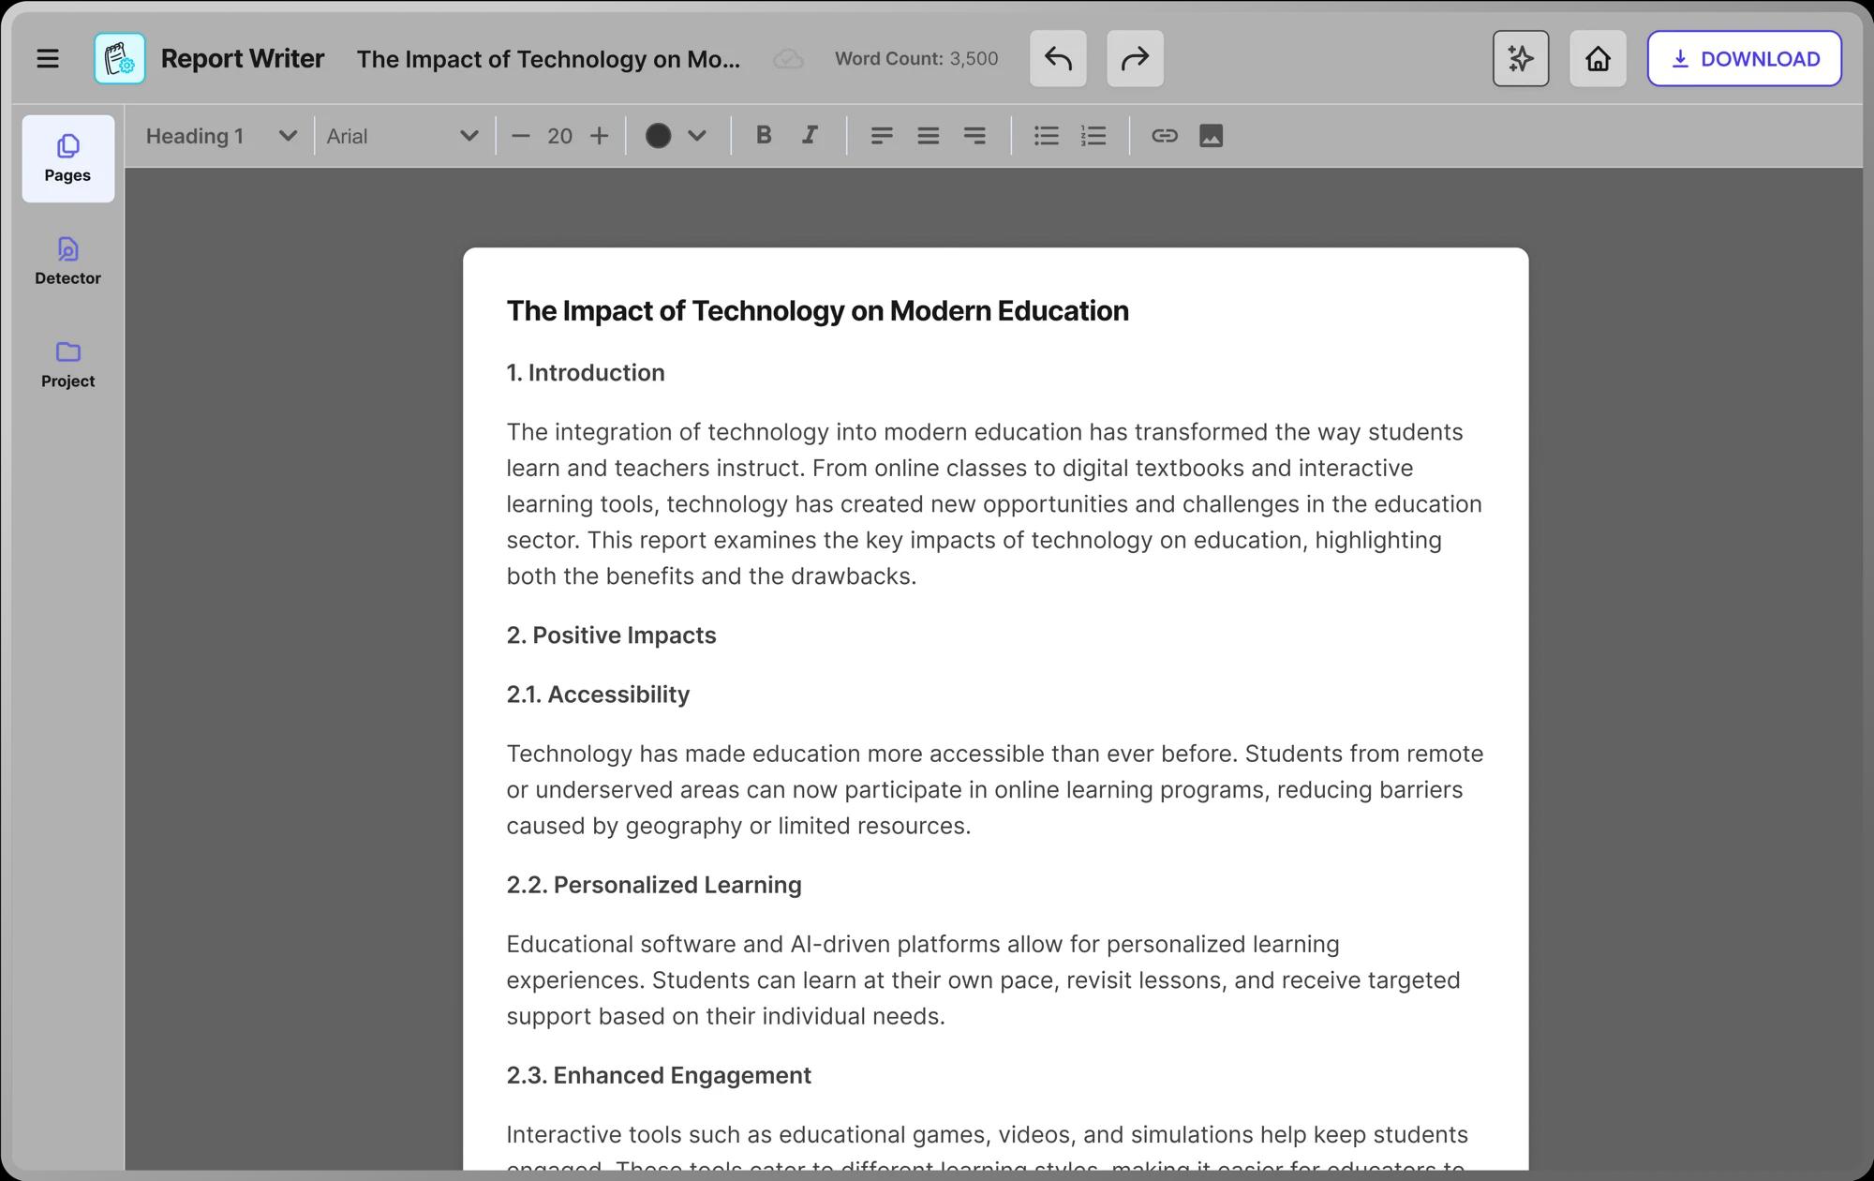
Task: Toggle italic formatting
Action: pos(810,136)
